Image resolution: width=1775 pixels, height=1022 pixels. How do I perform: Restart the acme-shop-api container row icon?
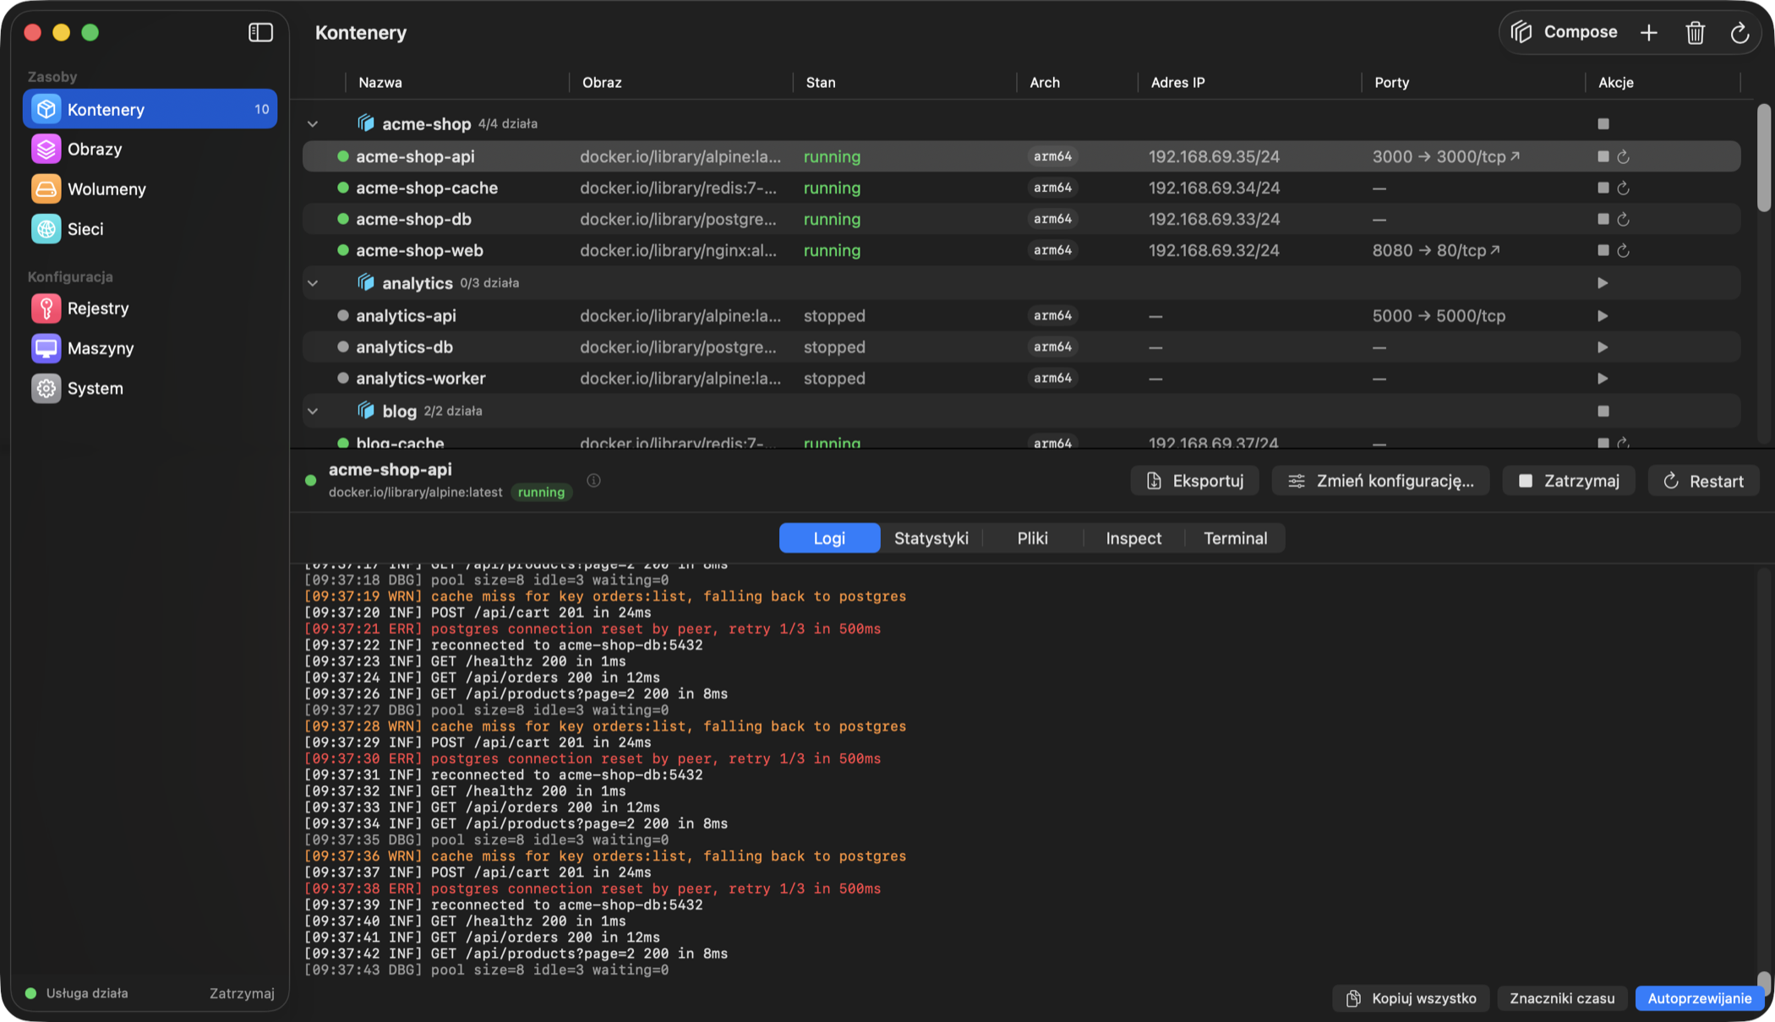1624,156
